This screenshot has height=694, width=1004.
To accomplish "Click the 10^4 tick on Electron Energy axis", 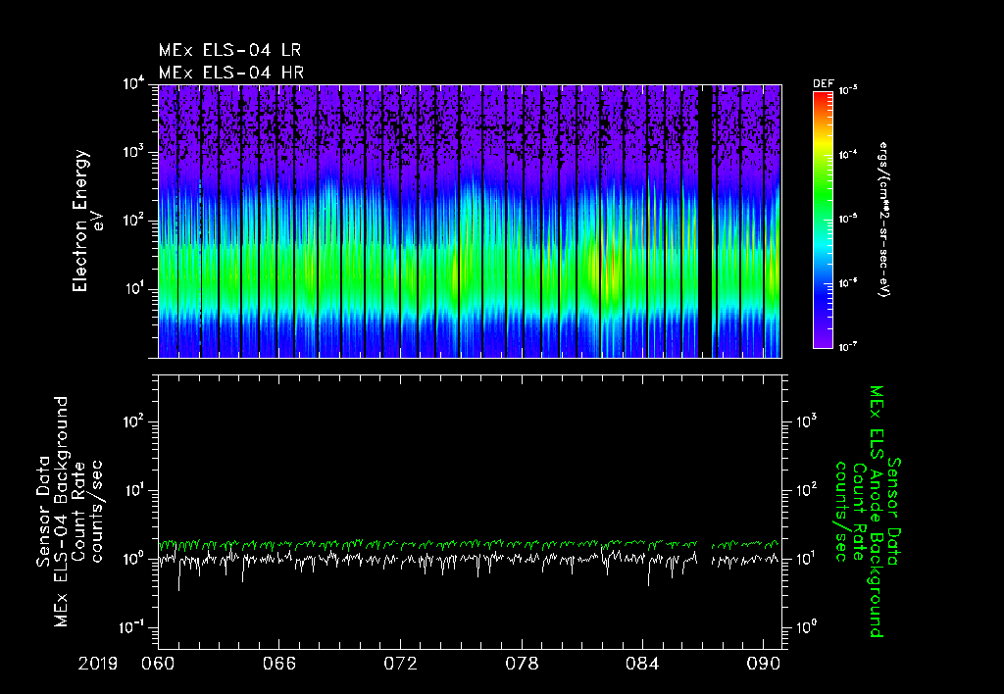I will pos(135,85).
